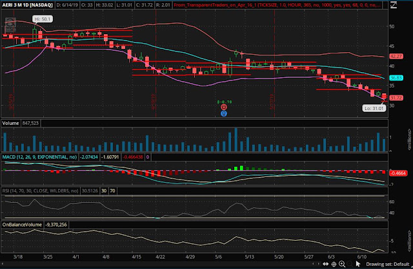The height and width of the screenshot is (269, 413).
Task: Click the 30.5126 RSI value
Action: [x=90, y=190]
